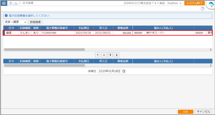Move all rows down with double arrow

[x=110, y=55]
